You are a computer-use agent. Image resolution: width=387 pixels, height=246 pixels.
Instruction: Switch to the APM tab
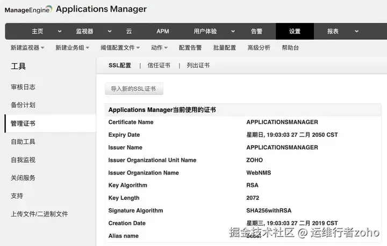click(163, 31)
